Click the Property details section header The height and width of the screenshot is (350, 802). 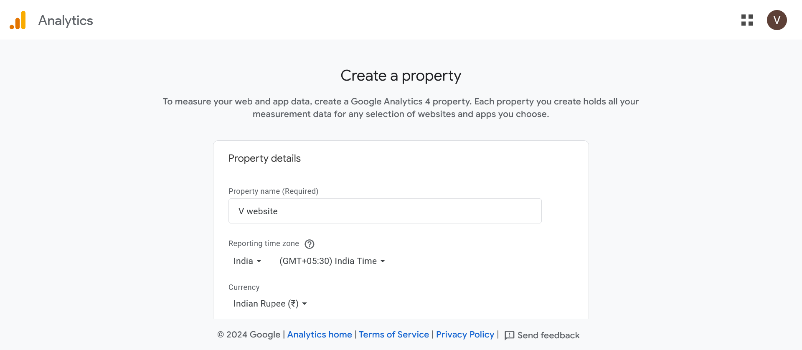pos(264,158)
